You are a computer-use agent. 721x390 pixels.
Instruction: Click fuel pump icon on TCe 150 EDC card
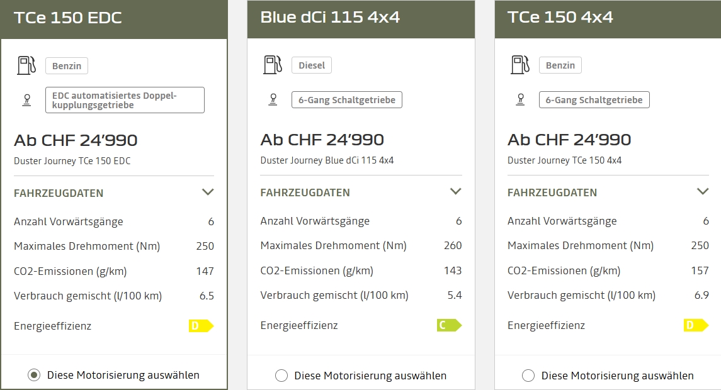click(26, 65)
